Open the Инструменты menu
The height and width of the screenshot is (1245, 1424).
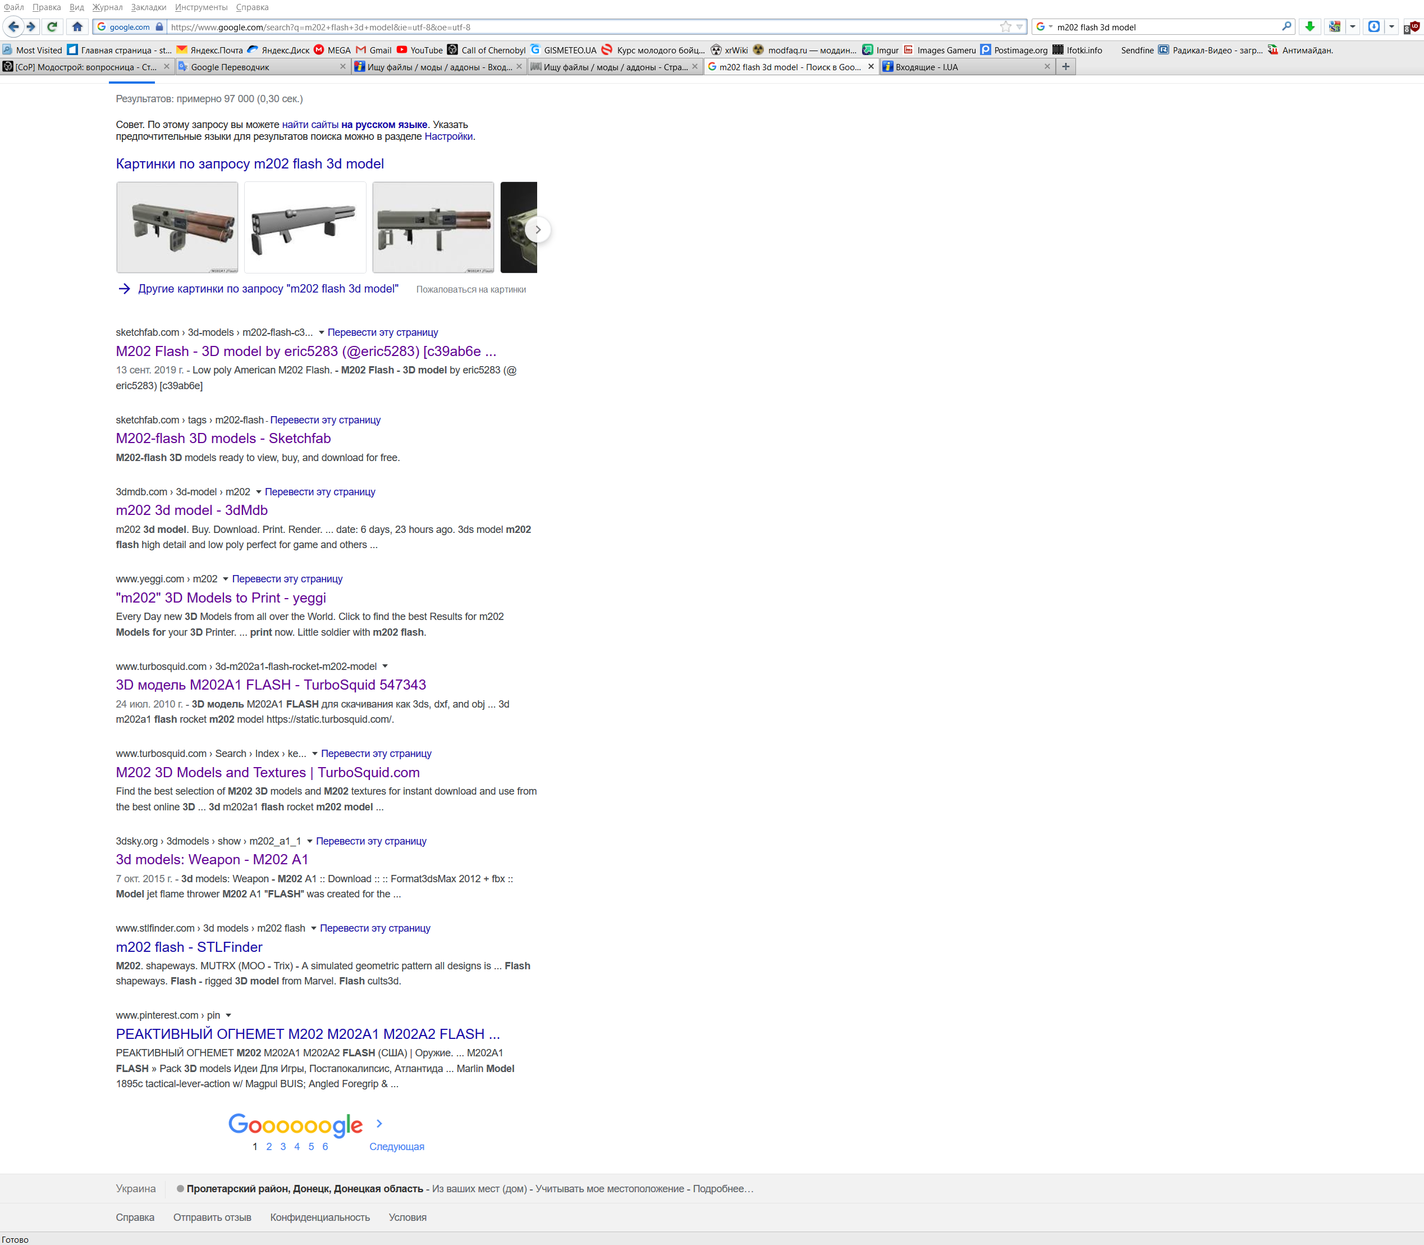point(200,7)
